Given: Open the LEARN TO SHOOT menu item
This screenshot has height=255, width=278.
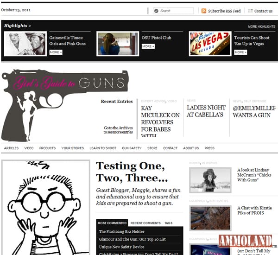Looking at the screenshot, I should (x=103, y=148).
